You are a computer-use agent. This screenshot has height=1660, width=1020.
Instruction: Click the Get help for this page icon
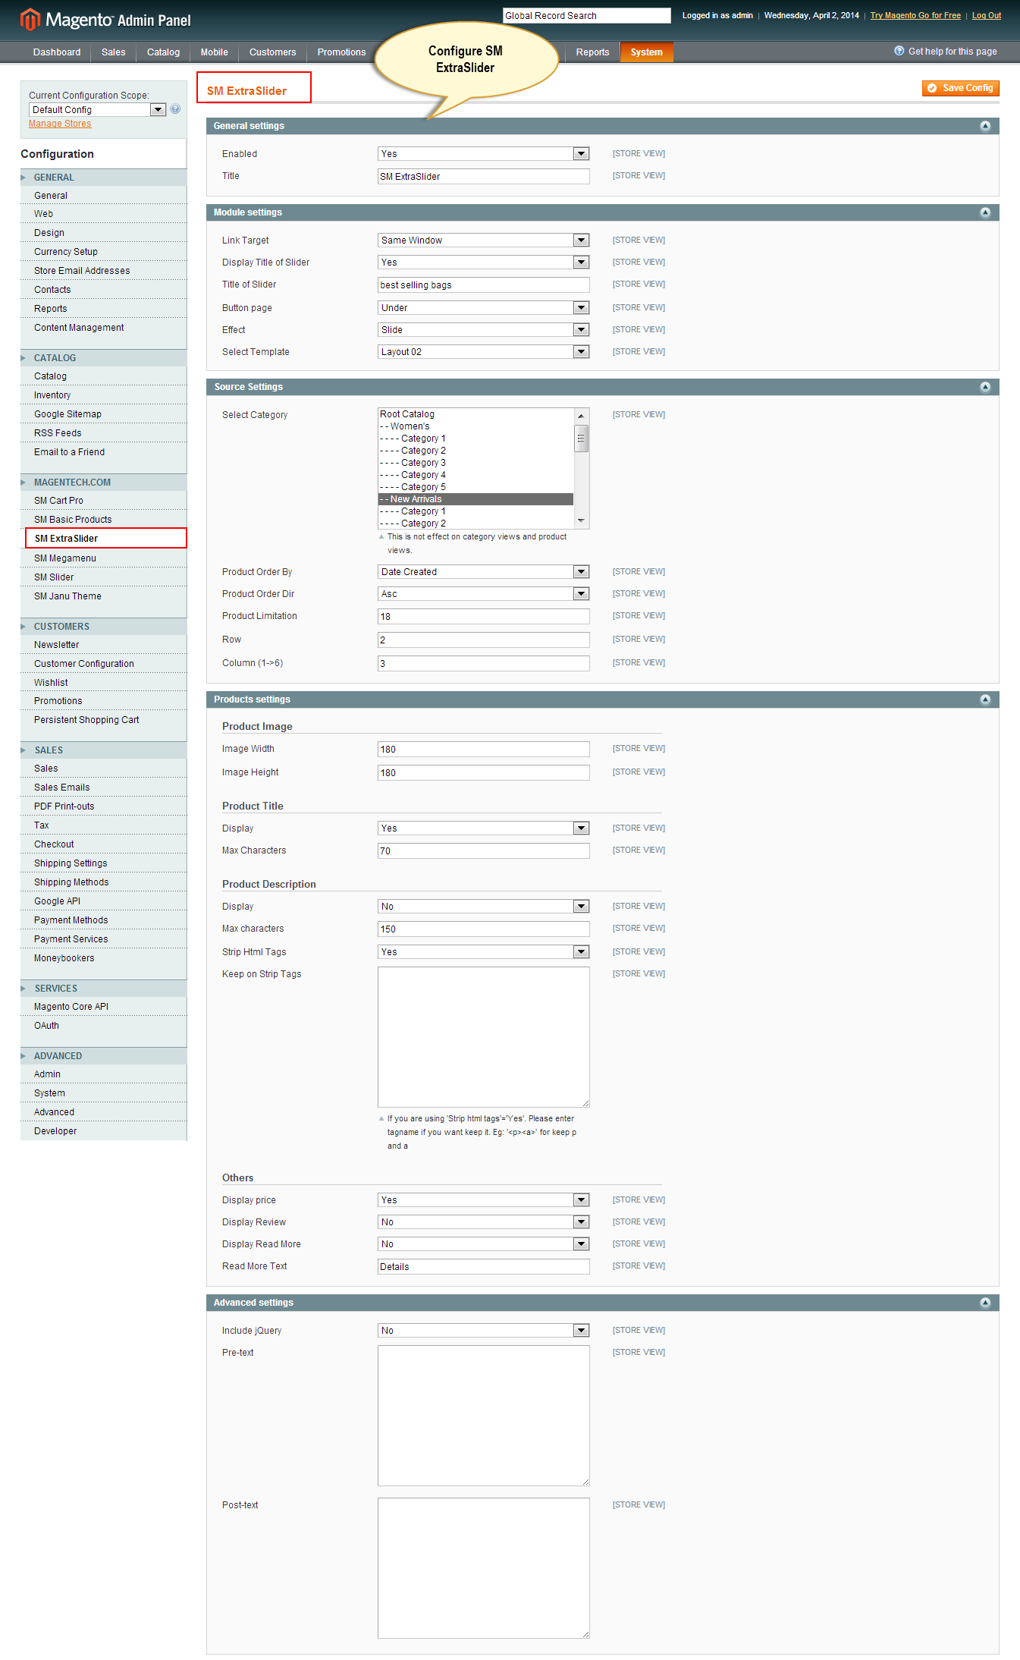pos(899,51)
